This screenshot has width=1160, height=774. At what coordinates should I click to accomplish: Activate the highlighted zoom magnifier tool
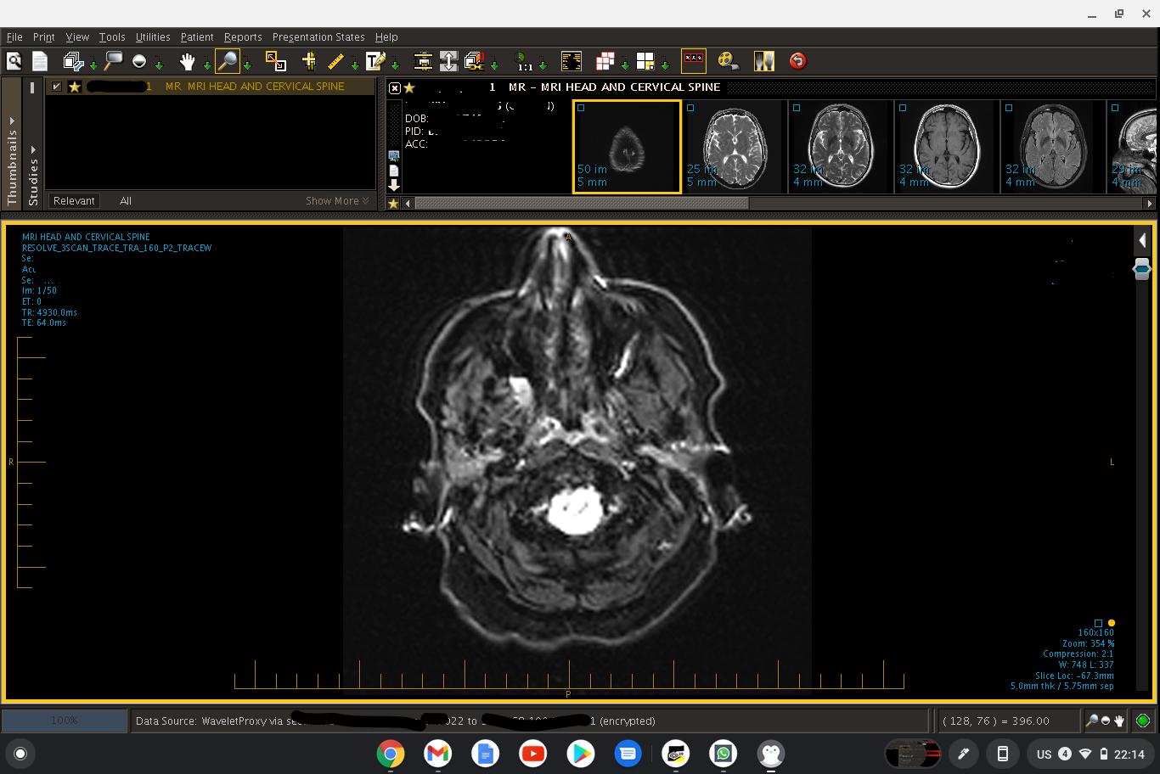coord(228,61)
